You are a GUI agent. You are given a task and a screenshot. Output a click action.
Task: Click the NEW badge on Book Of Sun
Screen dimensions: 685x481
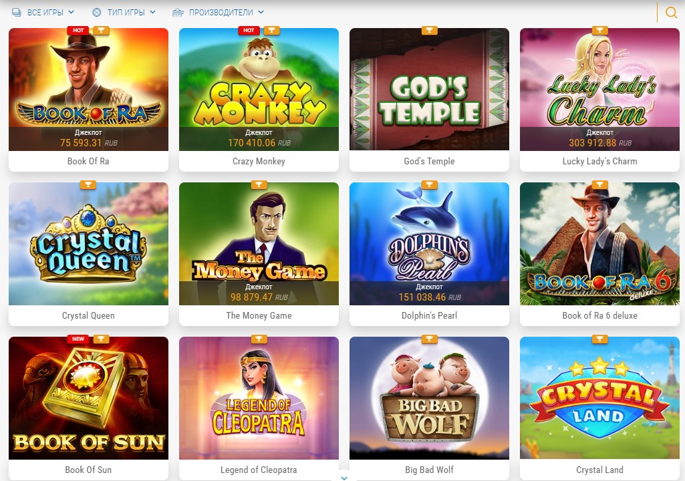point(78,339)
